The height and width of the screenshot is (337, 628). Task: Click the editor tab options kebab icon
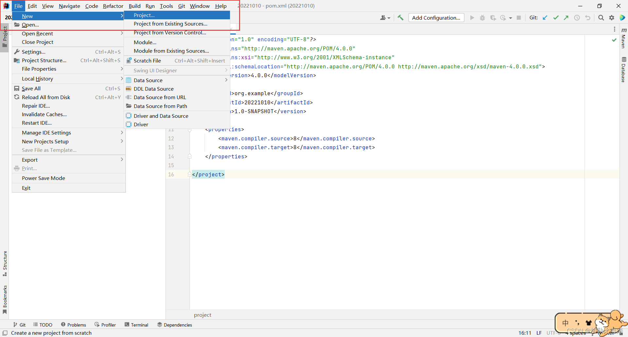(615, 29)
